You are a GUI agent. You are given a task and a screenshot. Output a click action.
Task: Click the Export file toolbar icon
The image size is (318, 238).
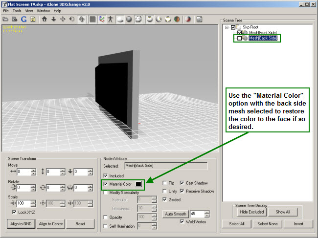(14, 20)
